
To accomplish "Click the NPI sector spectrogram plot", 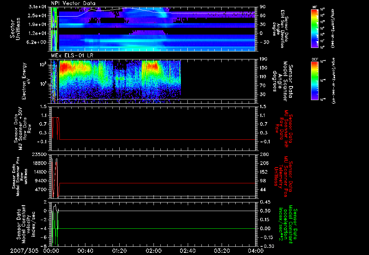I will [153, 29].
